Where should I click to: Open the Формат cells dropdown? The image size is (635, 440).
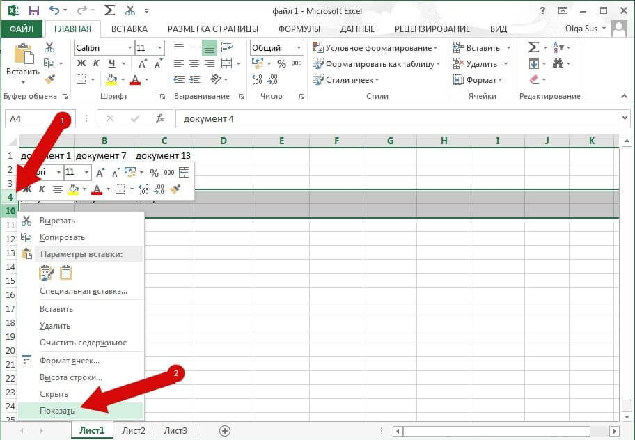[x=478, y=80]
